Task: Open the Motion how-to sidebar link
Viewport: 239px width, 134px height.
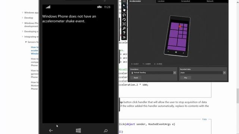Action: tap(35, 86)
